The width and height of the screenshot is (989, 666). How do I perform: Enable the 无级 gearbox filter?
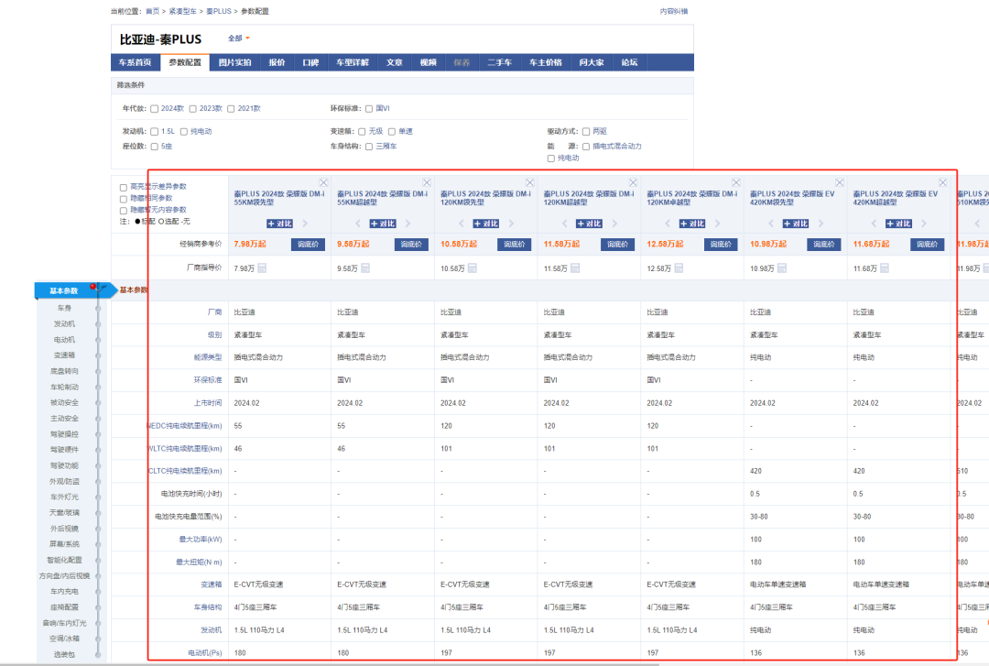(362, 131)
